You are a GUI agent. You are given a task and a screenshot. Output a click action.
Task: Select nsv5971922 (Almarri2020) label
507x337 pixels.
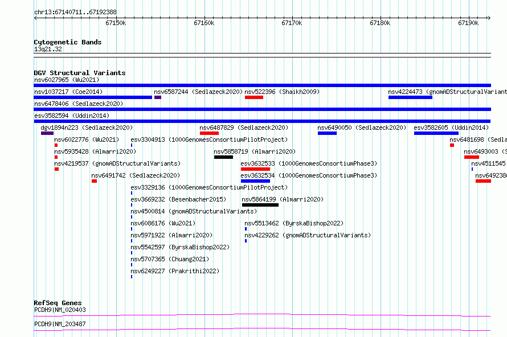(171, 235)
